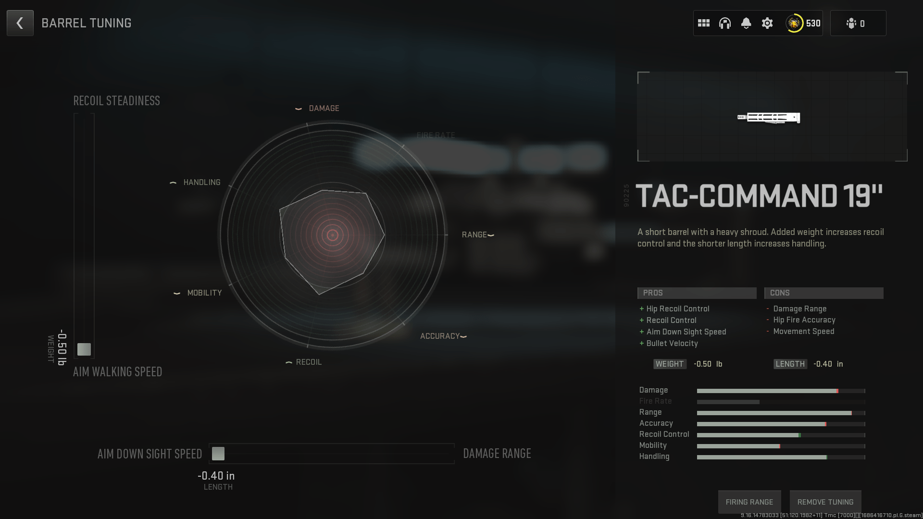Screen dimensions: 923x519
Task: Click the Aim Down Sight Speed pro
Action: click(686, 332)
